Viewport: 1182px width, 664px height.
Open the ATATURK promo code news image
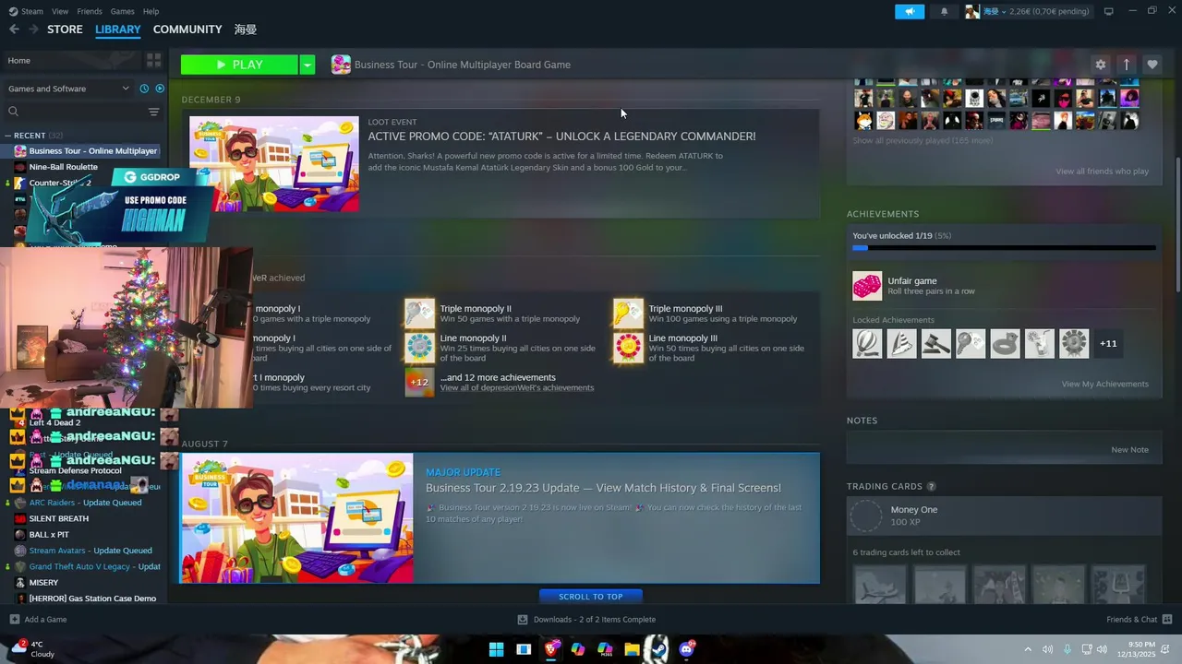coord(274,164)
